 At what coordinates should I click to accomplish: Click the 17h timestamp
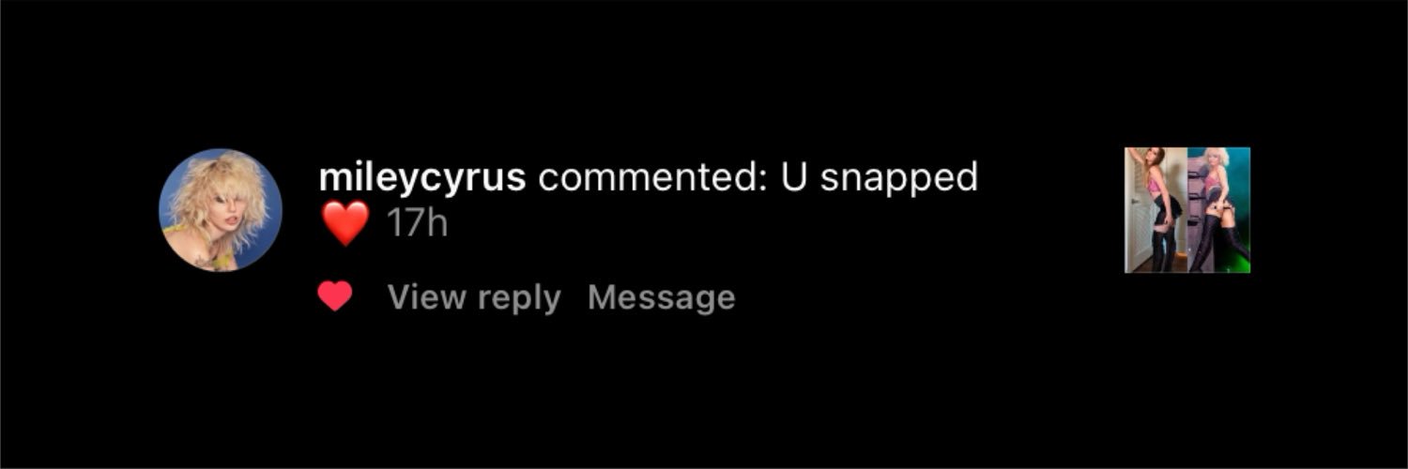coord(417,225)
